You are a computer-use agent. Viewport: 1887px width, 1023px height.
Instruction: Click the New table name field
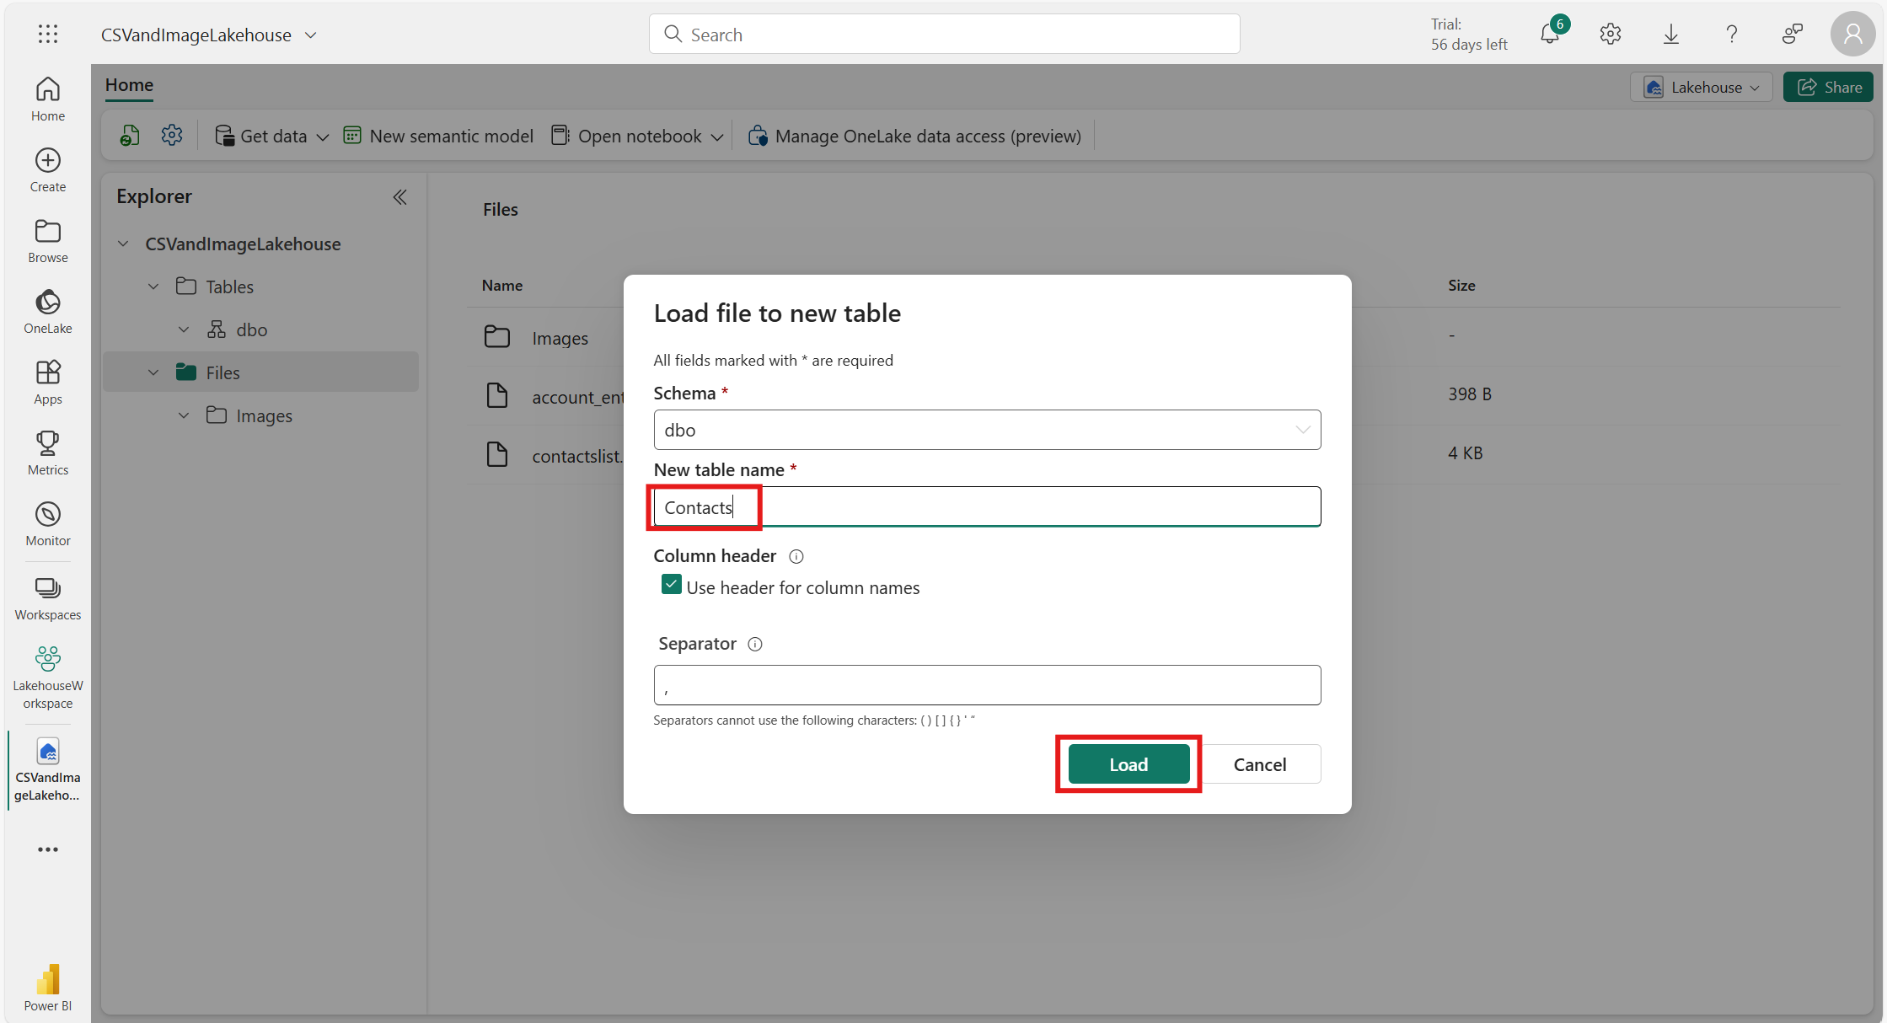pos(986,507)
